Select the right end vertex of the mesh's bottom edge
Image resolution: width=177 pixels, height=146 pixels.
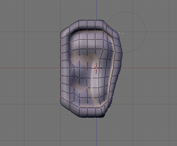point(104,117)
